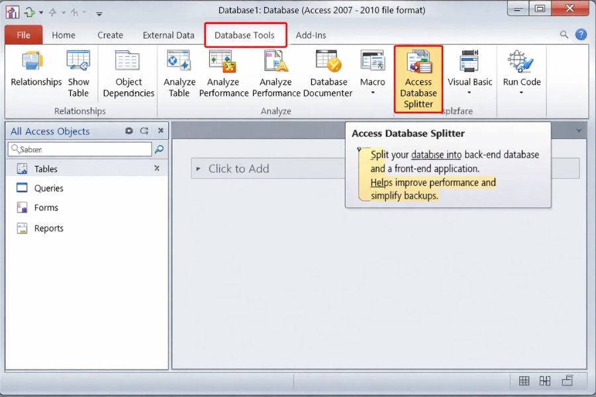Click the navigation pane search box
Viewport: 596px width, 397px height.
tap(79, 150)
